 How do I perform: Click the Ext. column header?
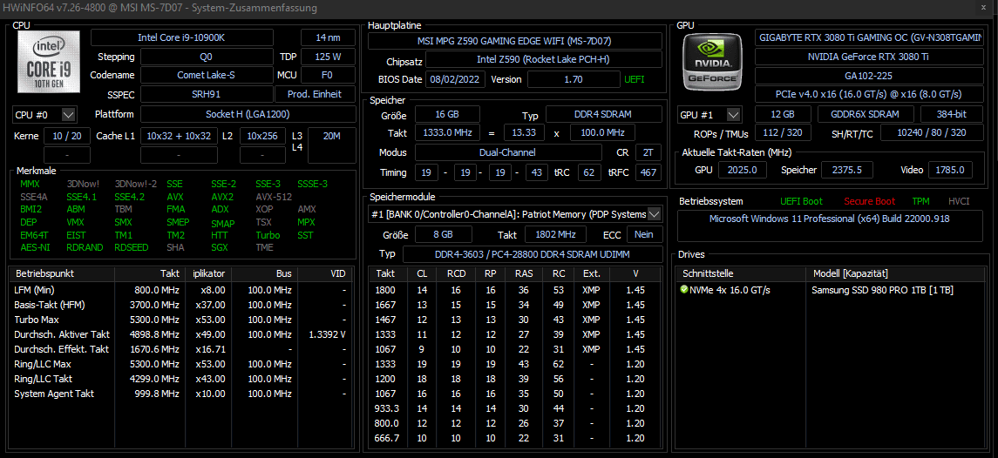pyautogui.click(x=591, y=273)
